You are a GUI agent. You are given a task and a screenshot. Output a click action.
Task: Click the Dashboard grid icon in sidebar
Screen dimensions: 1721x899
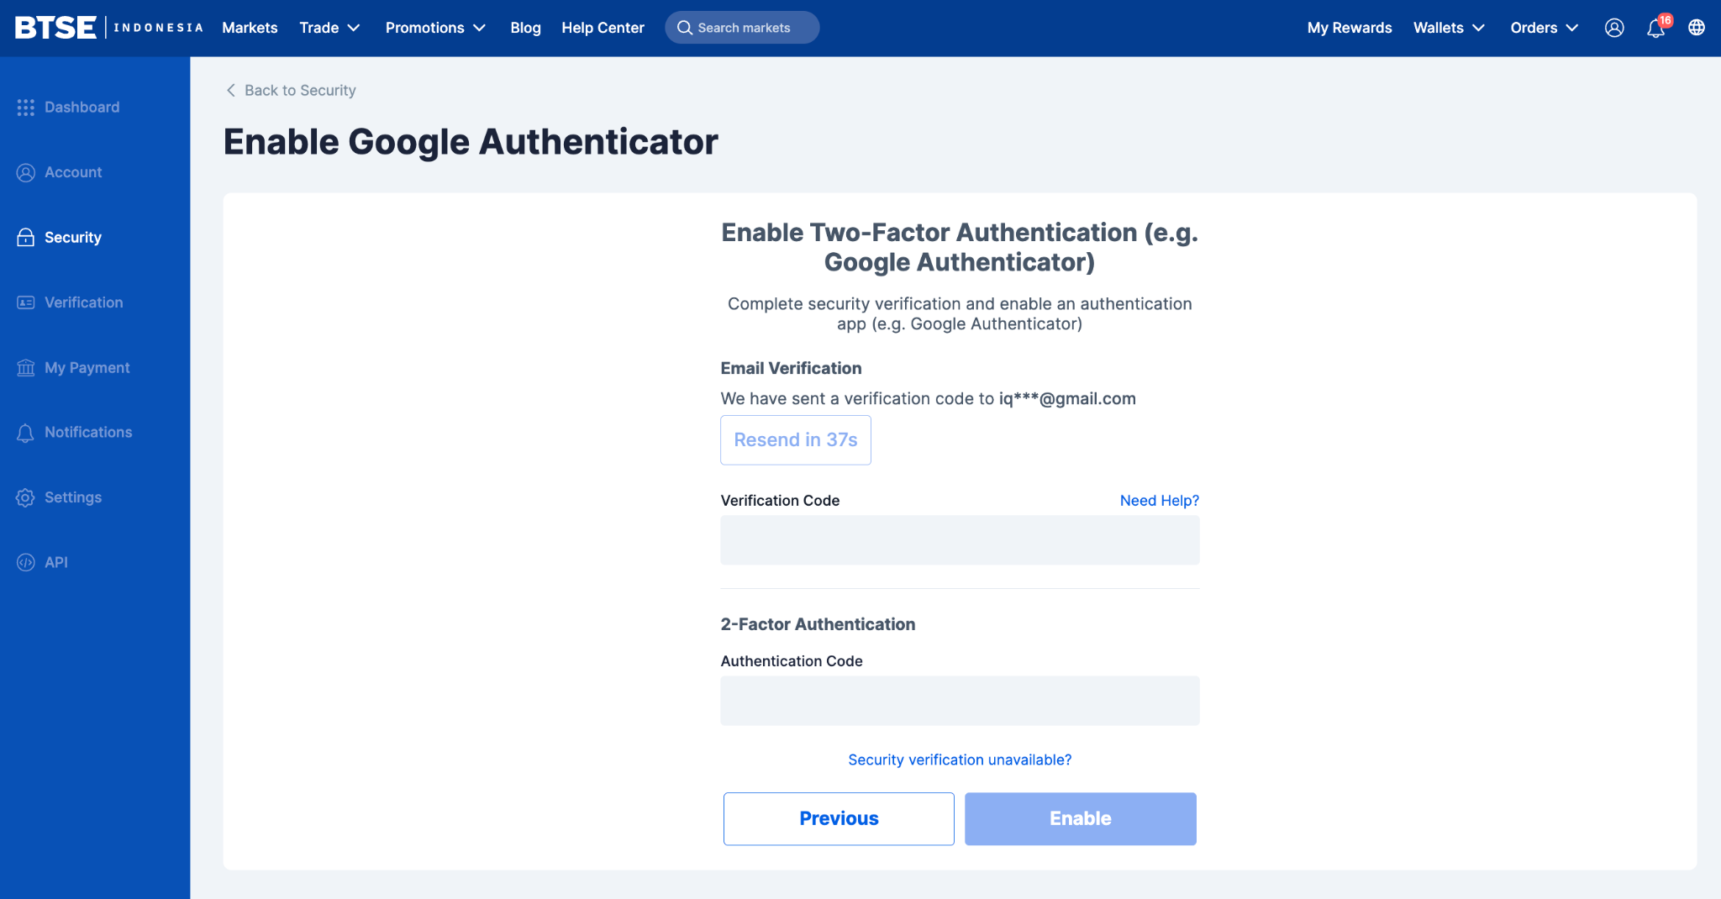pos(26,108)
